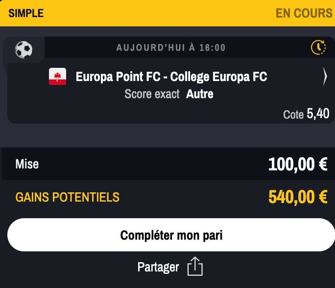
Task: Click the word Autre in the bet
Action: click(200, 94)
